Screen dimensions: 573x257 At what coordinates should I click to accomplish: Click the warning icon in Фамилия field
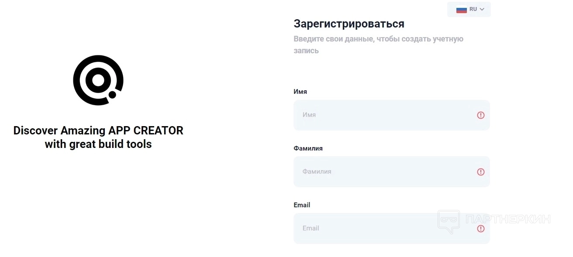tap(480, 172)
